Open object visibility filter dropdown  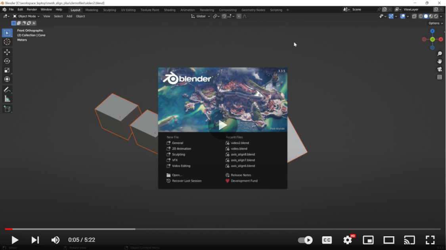coord(383,16)
